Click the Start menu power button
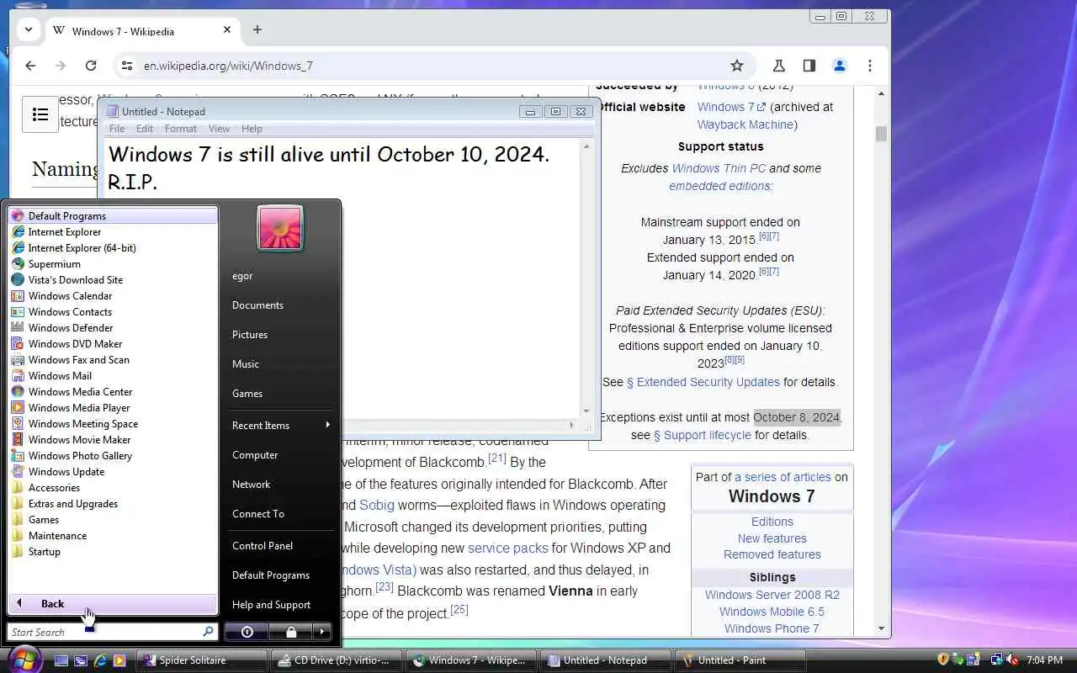The image size is (1077, 673). [x=247, y=632]
